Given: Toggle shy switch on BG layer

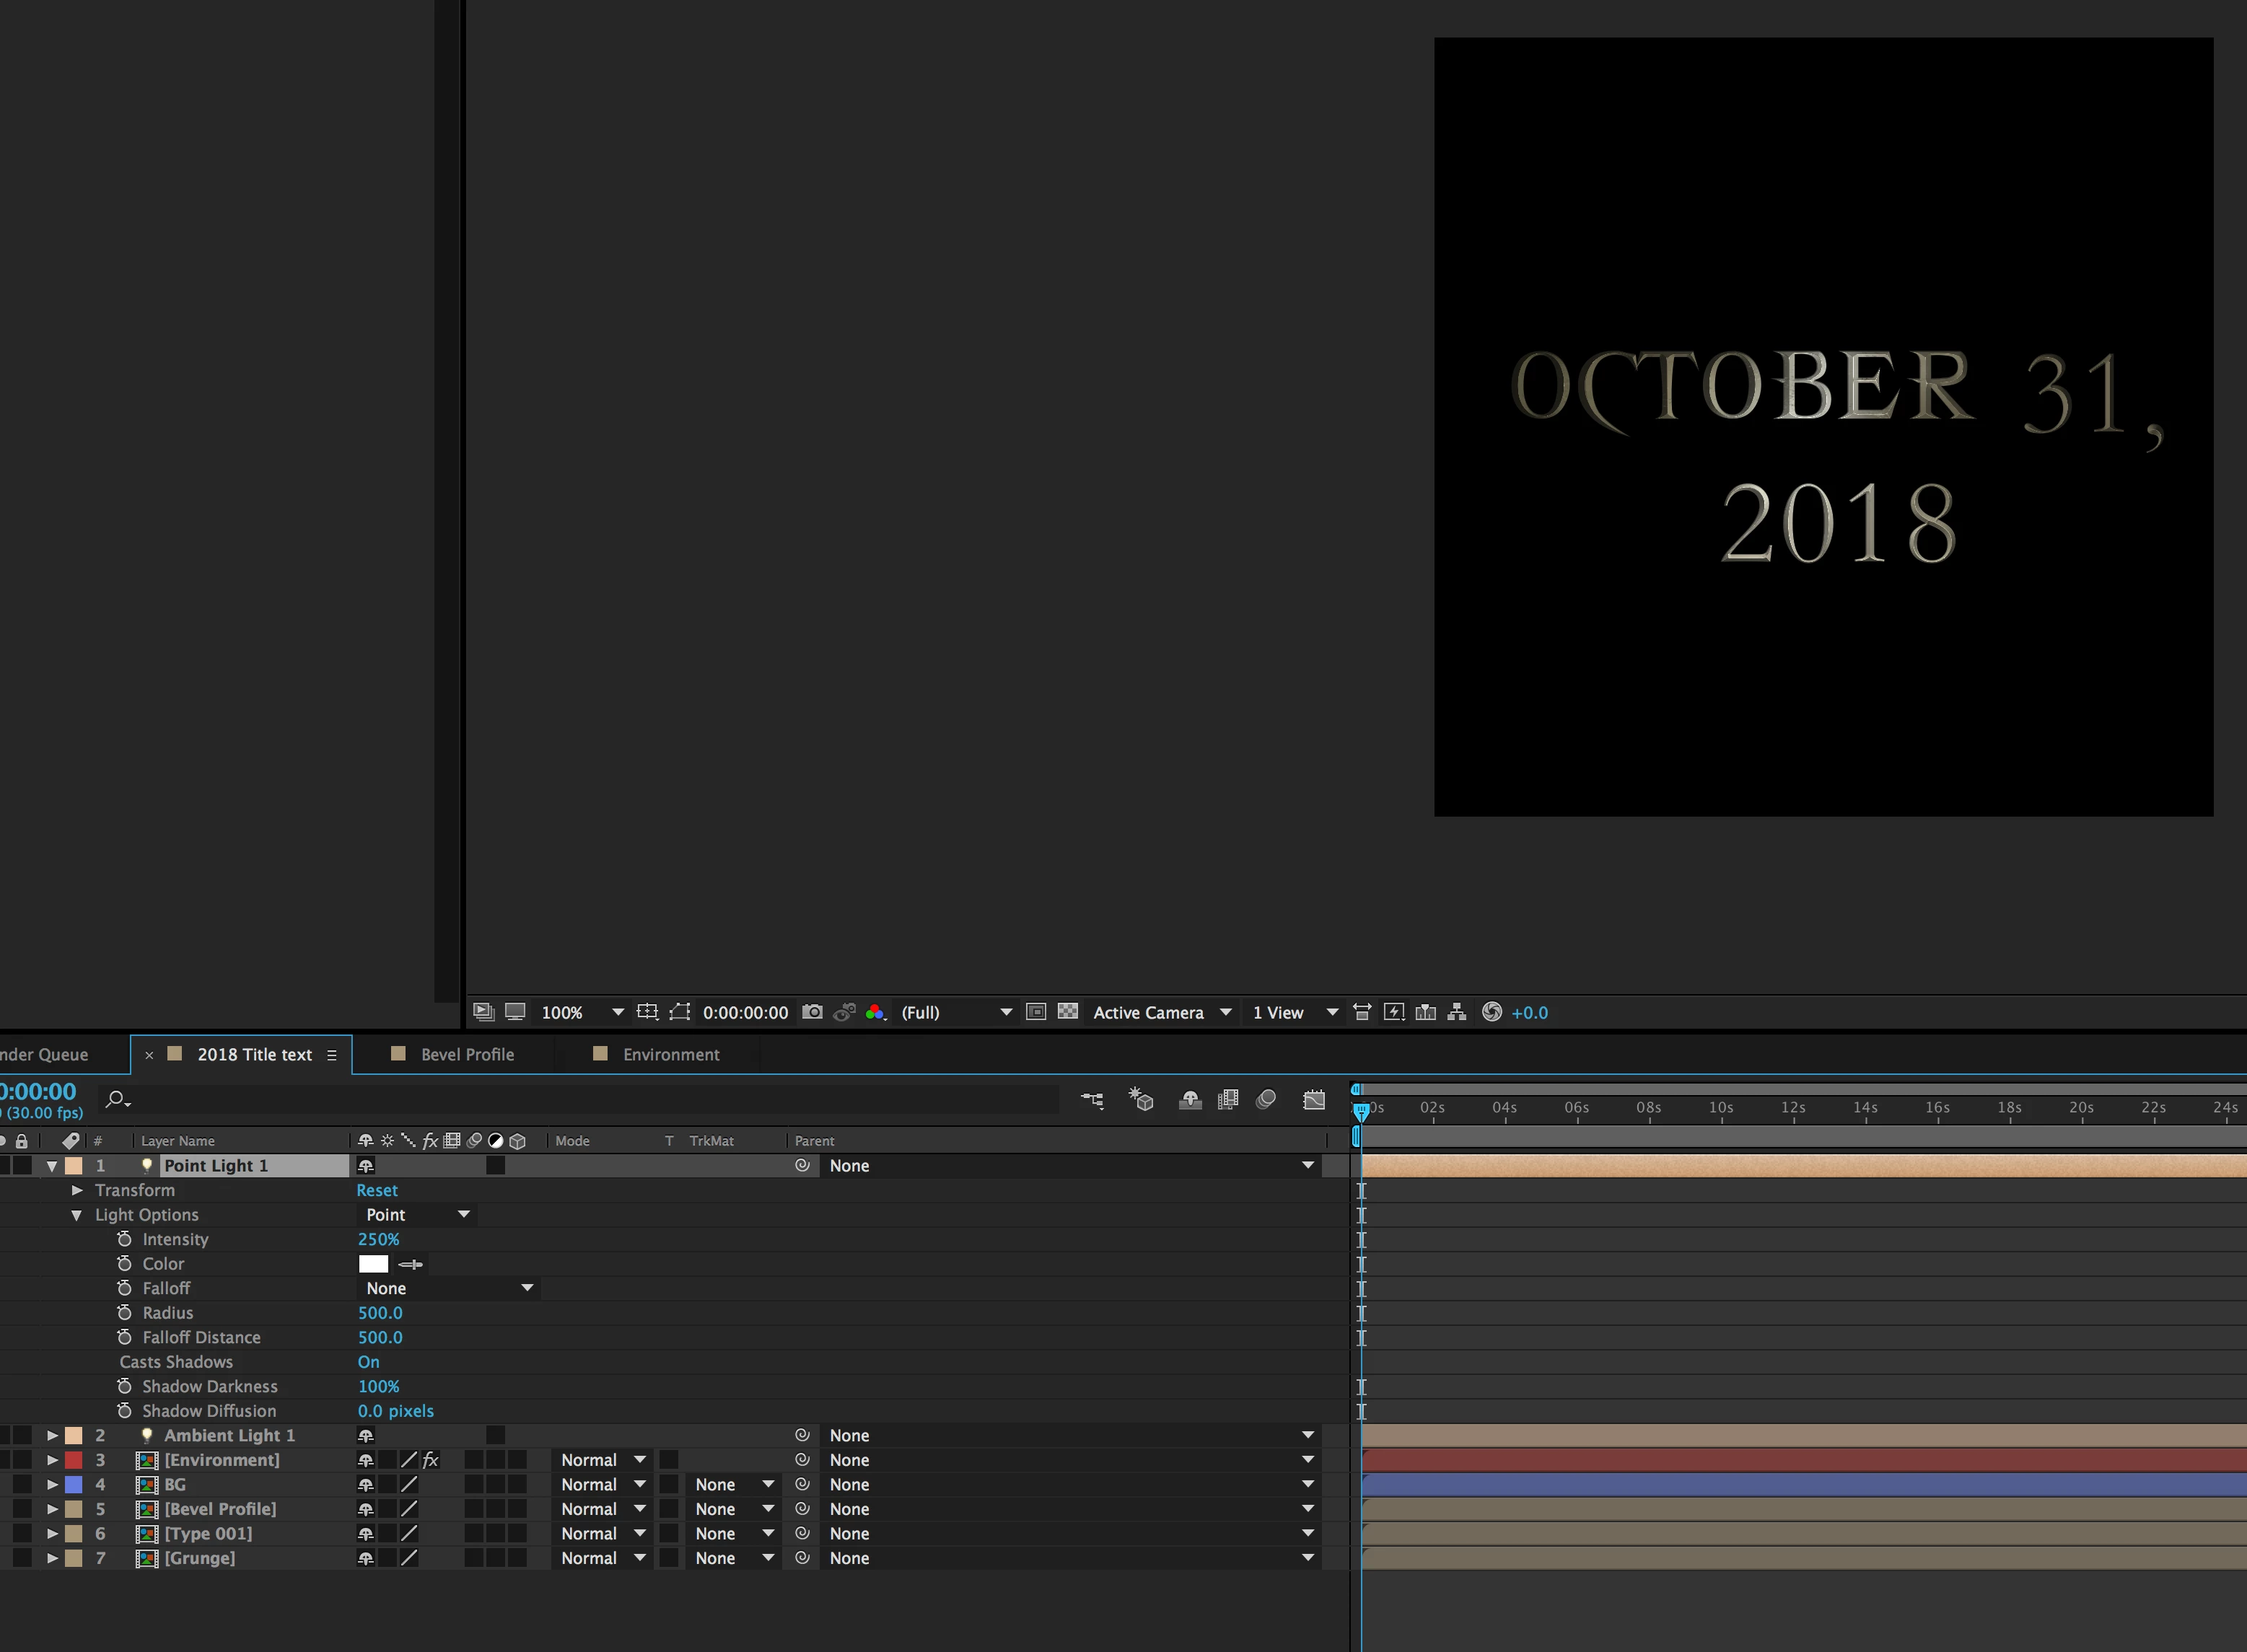Looking at the screenshot, I should (x=365, y=1485).
